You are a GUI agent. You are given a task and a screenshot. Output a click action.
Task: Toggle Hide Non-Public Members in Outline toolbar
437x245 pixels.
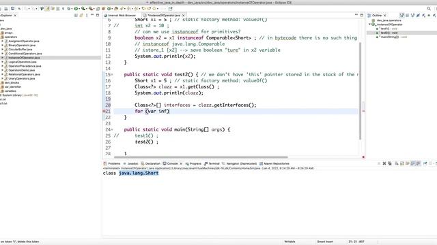(x=429, y=15)
